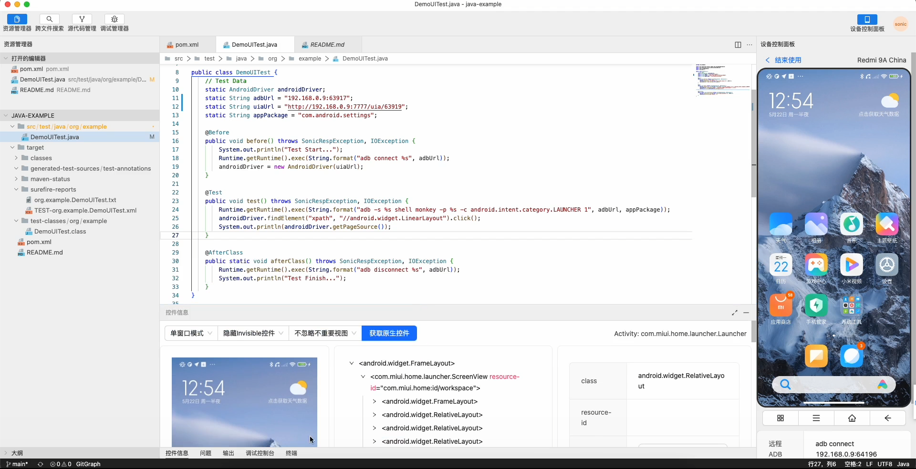Maximize the 控件信息 panel

tap(735, 313)
